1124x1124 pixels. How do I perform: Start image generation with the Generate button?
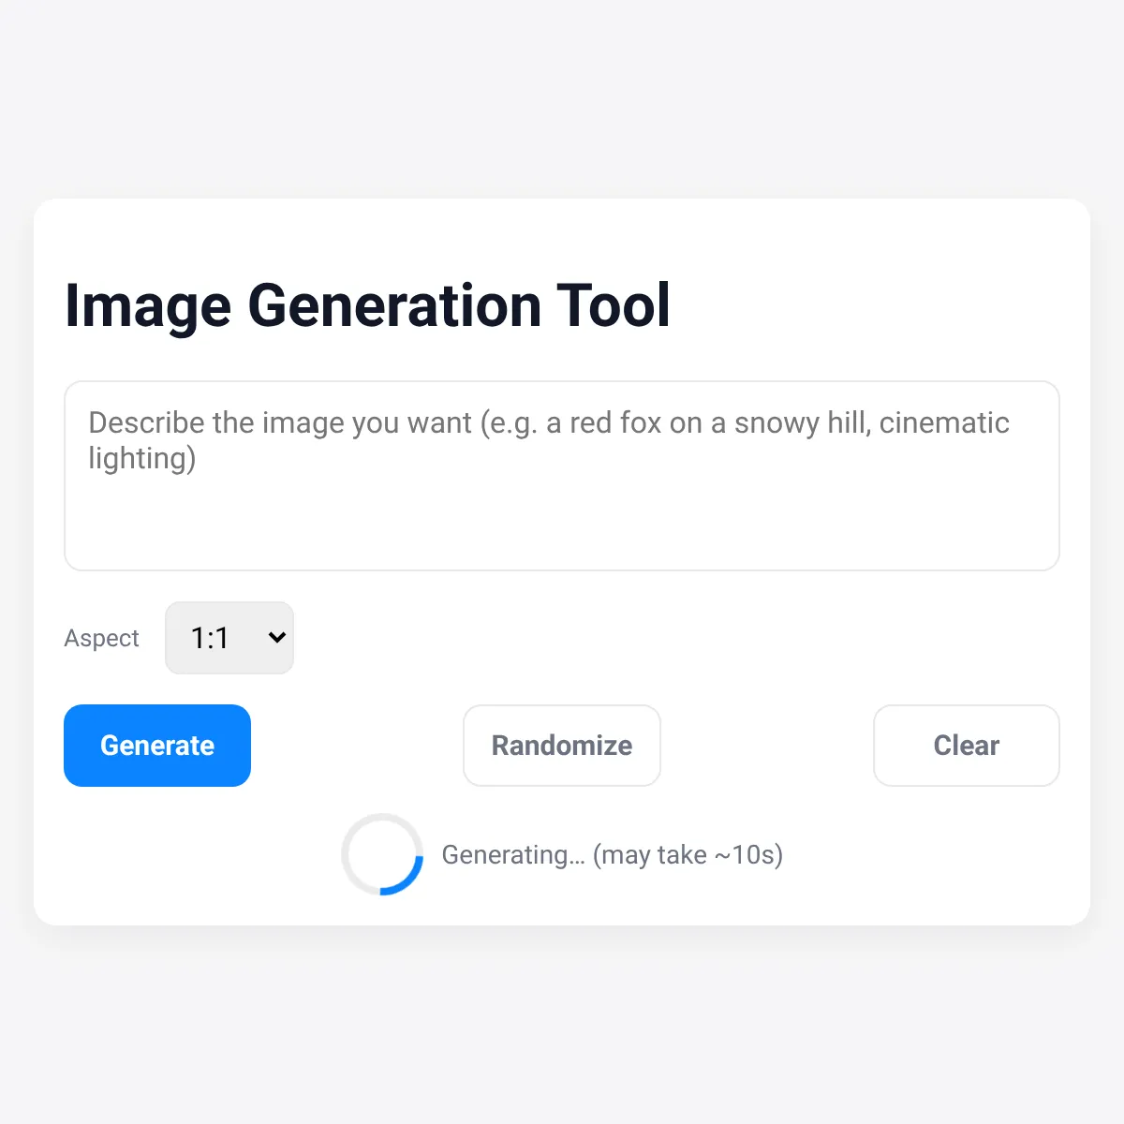click(x=157, y=746)
